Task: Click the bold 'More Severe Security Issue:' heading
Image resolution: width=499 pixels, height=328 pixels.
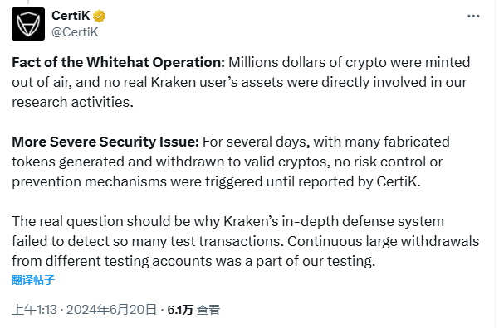Action: (x=105, y=142)
